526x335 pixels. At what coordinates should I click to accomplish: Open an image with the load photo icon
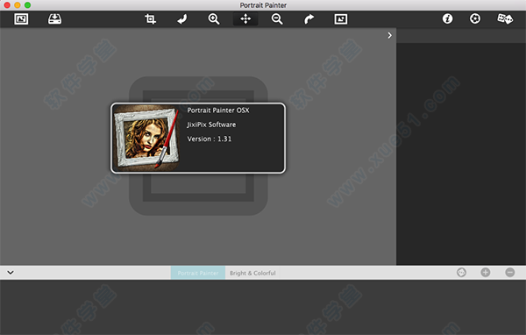(x=21, y=18)
